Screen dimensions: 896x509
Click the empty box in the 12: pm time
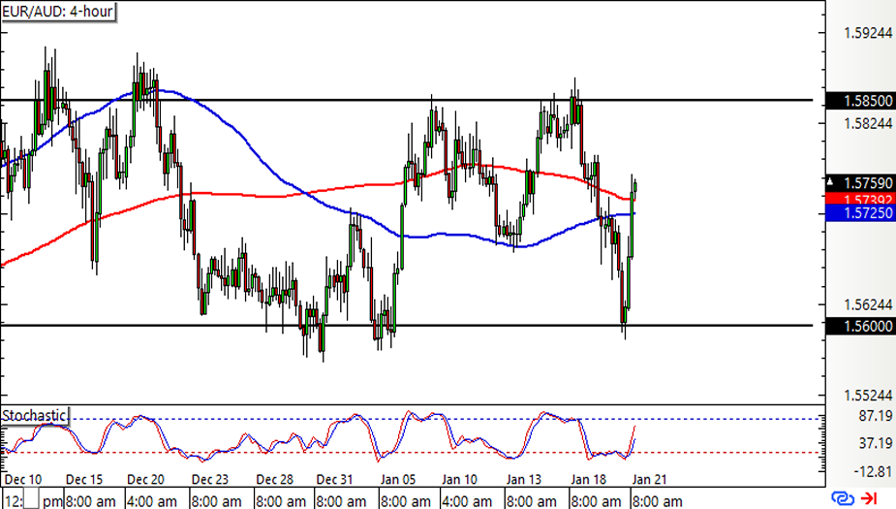[32, 500]
